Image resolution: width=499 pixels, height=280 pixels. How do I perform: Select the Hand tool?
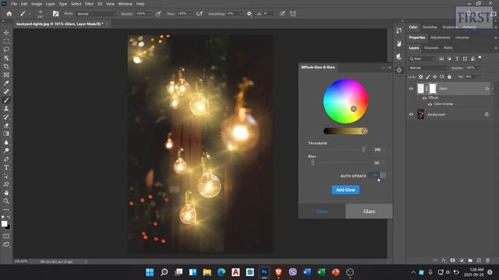(6, 193)
